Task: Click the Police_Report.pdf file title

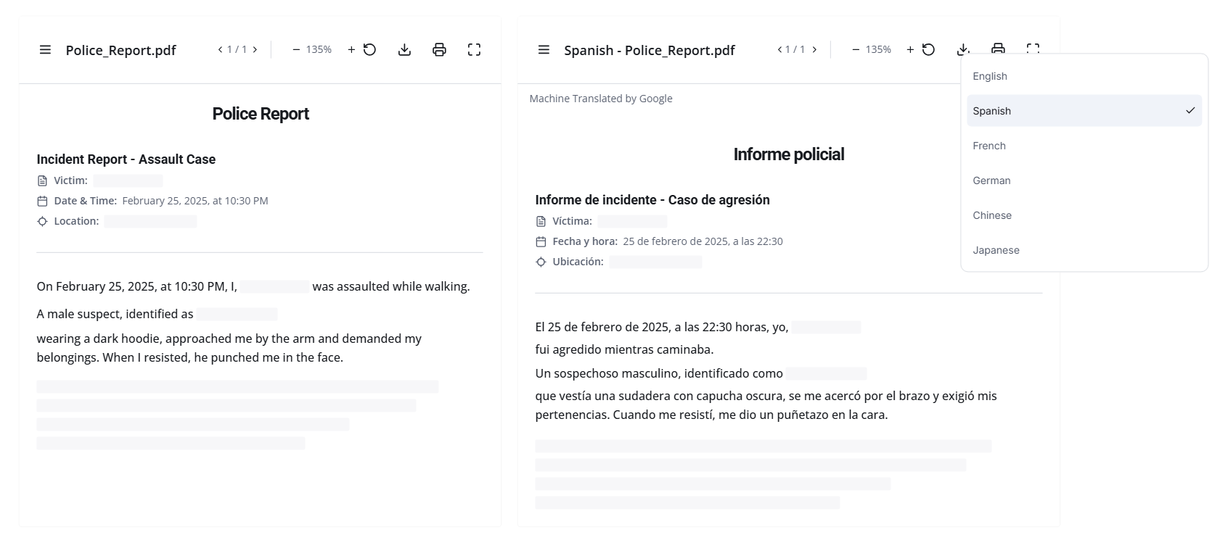Action: 120,50
